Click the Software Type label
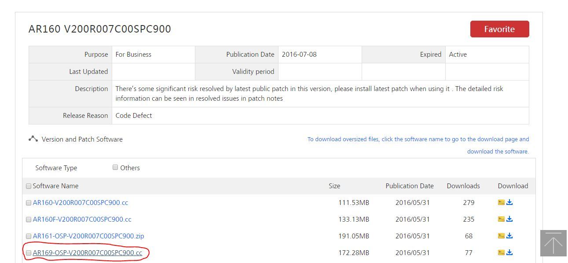This screenshot has height=263, width=568. (x=56, y=168)
